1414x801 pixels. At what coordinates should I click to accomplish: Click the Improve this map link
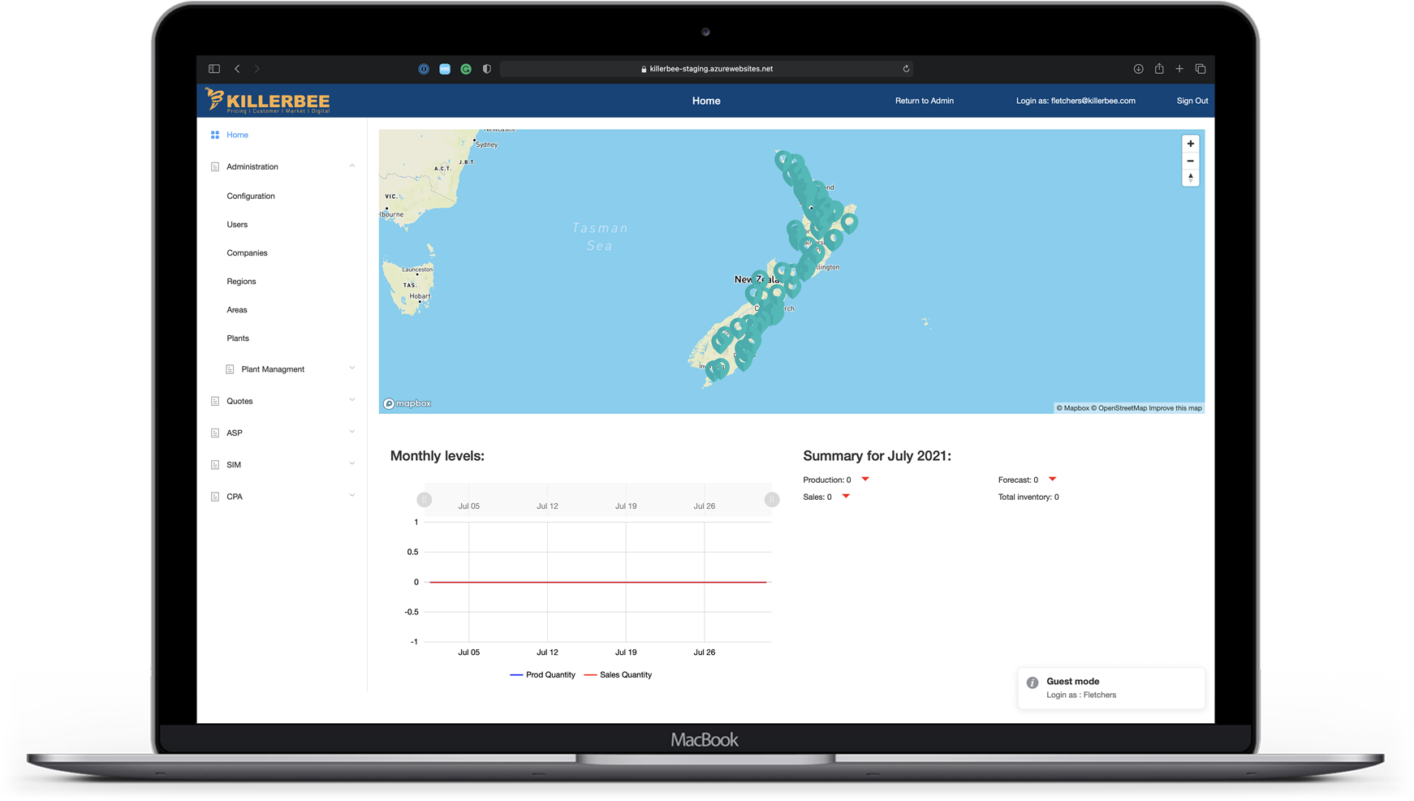(x=1175, y=408)
